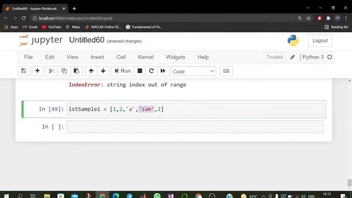Click into the empty code cell
352x198 pixels.
195,127
